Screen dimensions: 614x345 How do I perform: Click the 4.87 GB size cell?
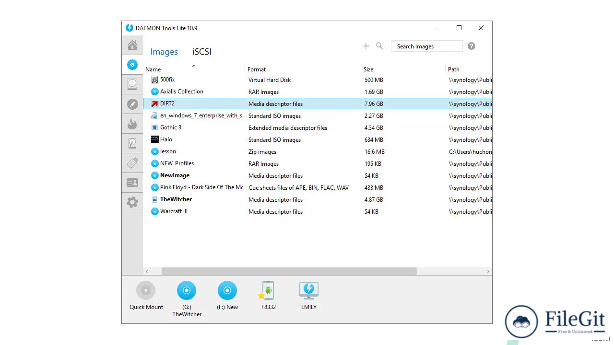click(x=374, y=200)
